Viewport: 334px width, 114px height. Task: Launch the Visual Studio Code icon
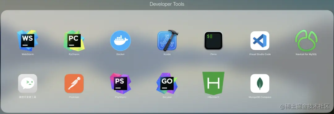coord(260,41)
